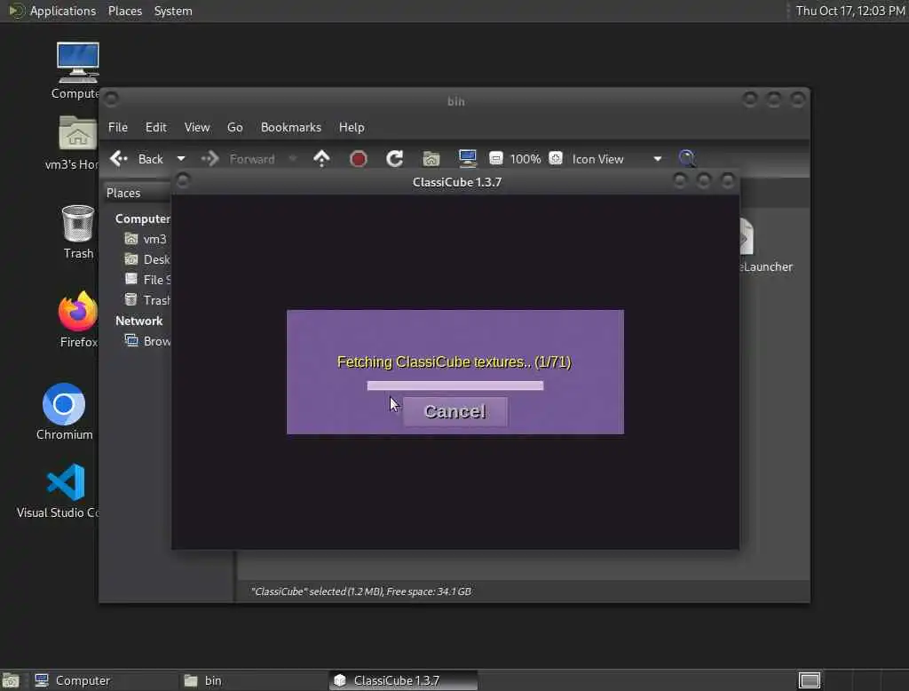Screen dimensions: 909x691
Task: Stop loading with red stop icon
Action: pyautogui.click(x=359, y=158)
